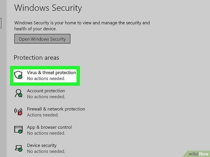Open the Virus & threat protection link
The width and height of the screenshot is (210, 157).
tap(51, 72)
